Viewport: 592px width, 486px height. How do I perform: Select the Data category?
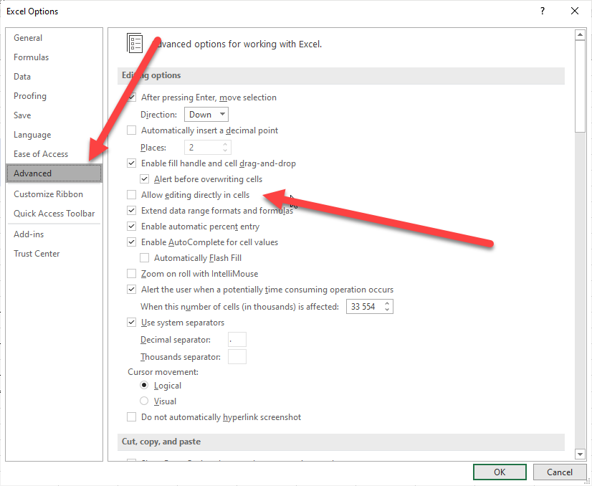pos(22,76)
